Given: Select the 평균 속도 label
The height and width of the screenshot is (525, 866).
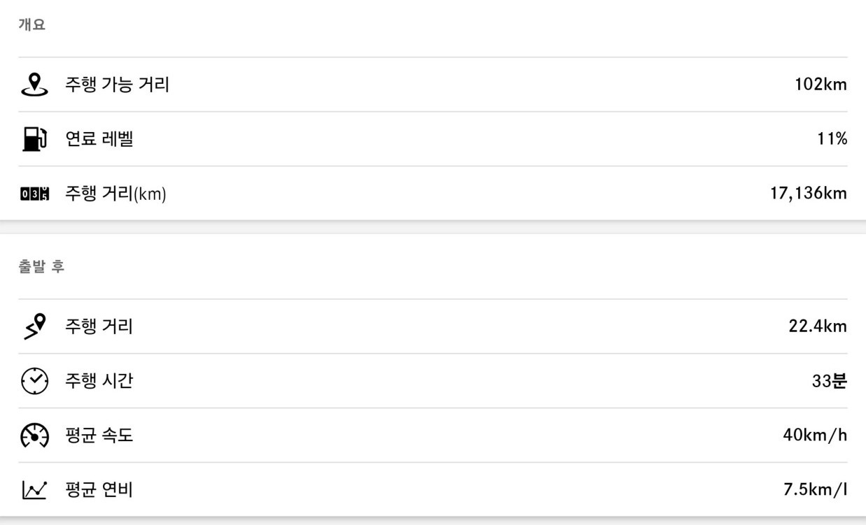Looking at the screenshot, I should [x=99, y=436].
